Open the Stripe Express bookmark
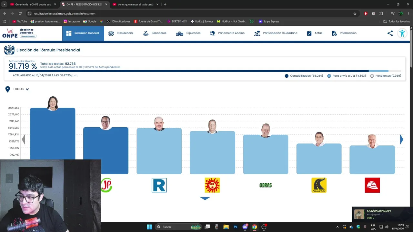 click(x=269, y=22)
